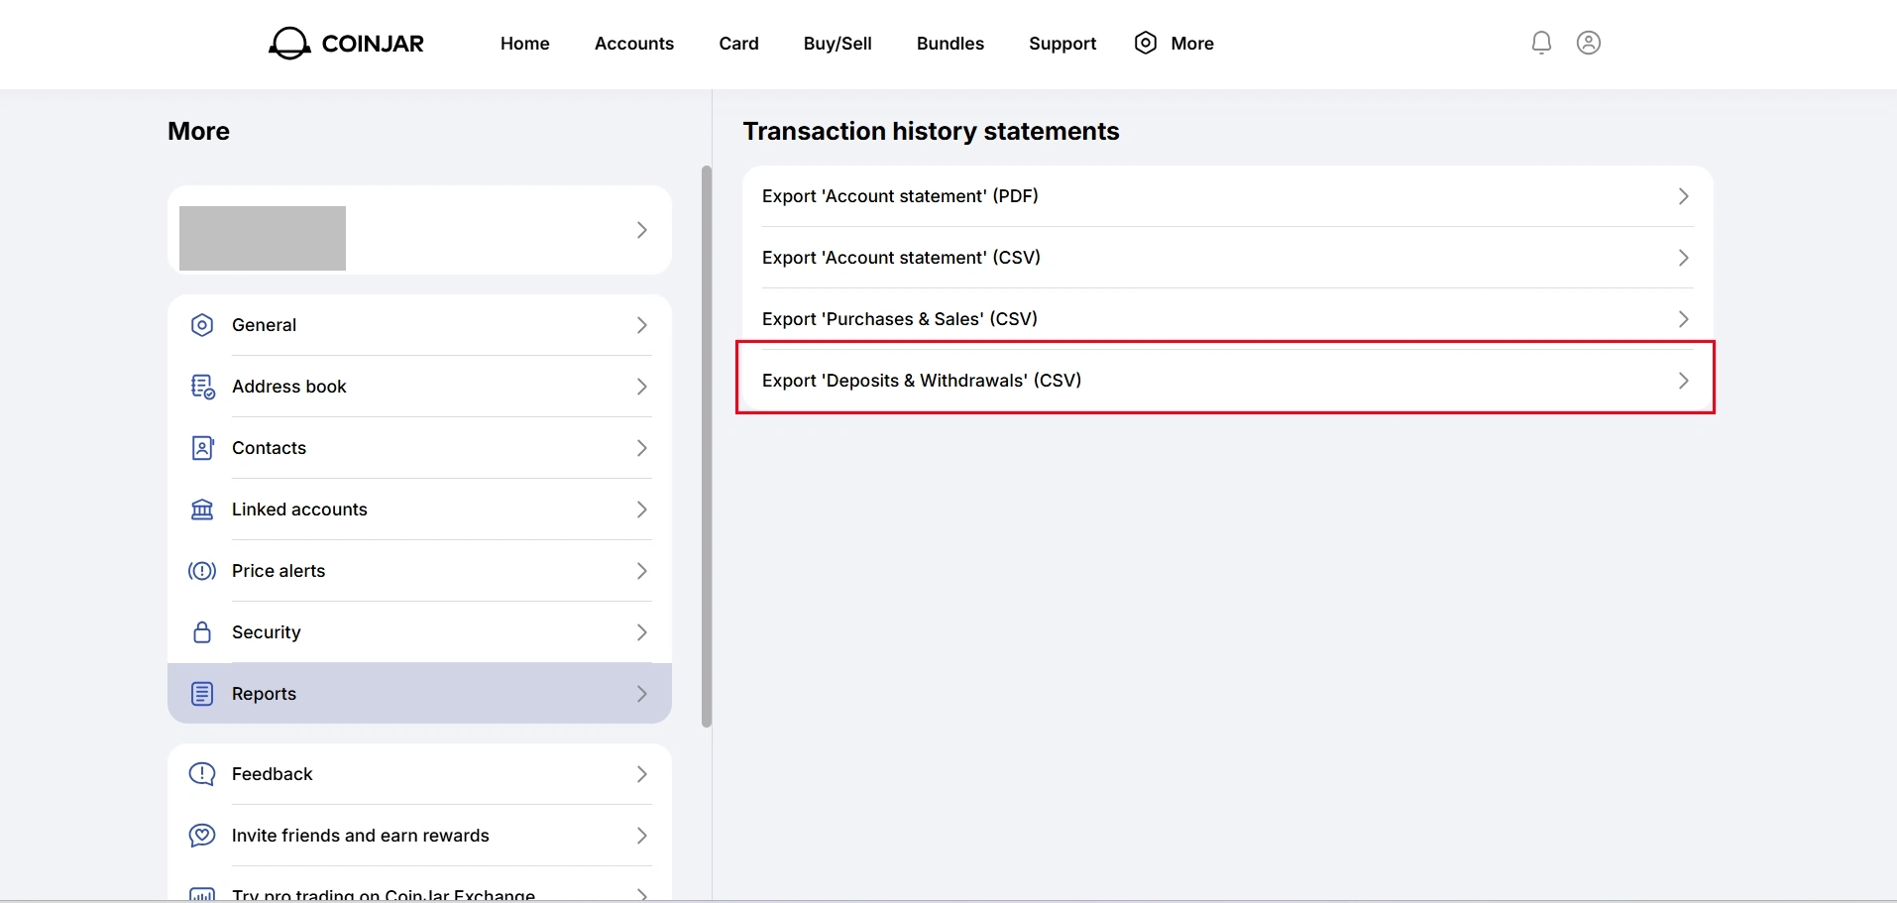The height and width of the screenshot is (903, 1897).
Task: Expand the Linked accounts row chevron
Action: [x=642, y=509]
